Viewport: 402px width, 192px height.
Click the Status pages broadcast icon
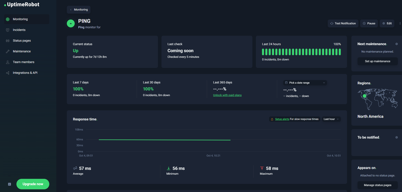(x=8, y=41)
